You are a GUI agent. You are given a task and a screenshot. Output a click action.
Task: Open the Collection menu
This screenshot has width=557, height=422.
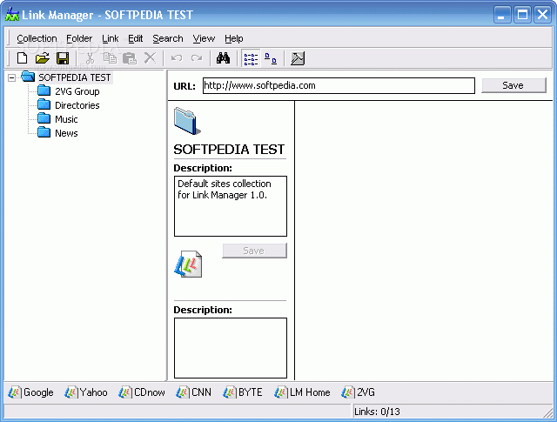tap(37, 38)
